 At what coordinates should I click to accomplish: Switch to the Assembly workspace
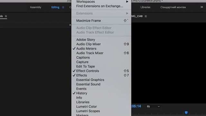[x=35, y=7]
